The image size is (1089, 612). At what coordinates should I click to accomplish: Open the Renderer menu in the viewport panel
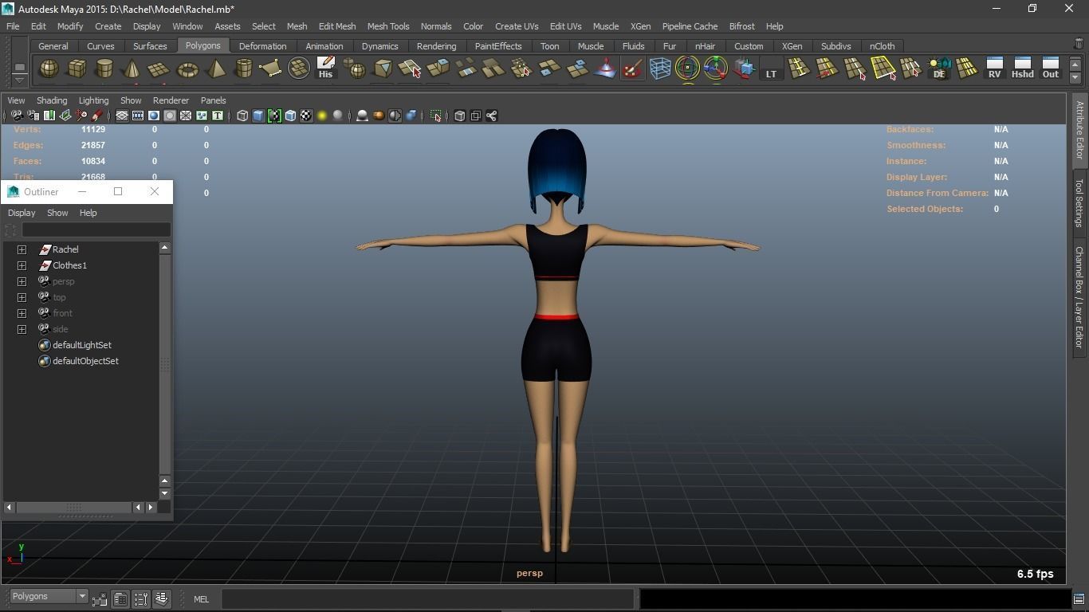[171, 100]
